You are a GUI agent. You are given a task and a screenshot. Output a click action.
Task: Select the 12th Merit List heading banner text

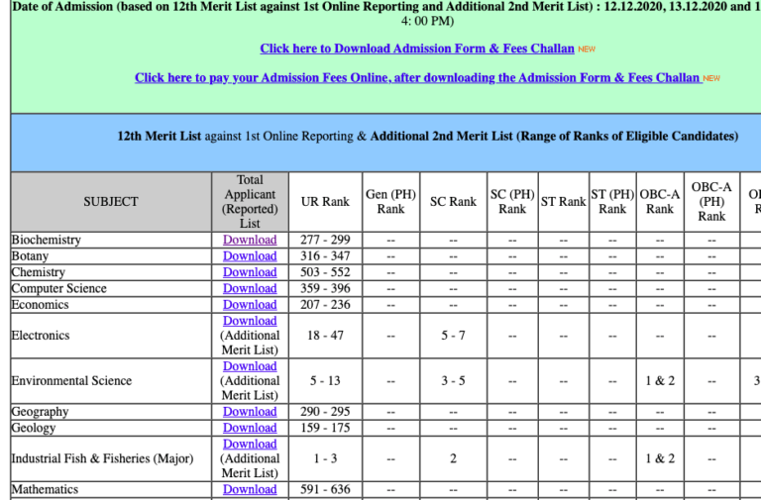click(428, 136)
